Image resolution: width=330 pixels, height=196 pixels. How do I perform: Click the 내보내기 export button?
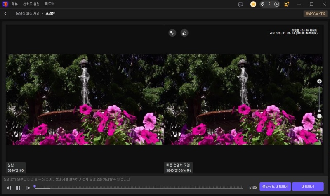point(308,187)
